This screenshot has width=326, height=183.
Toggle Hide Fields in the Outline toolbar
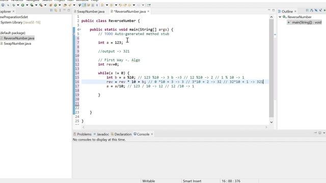tap(316, 10)
